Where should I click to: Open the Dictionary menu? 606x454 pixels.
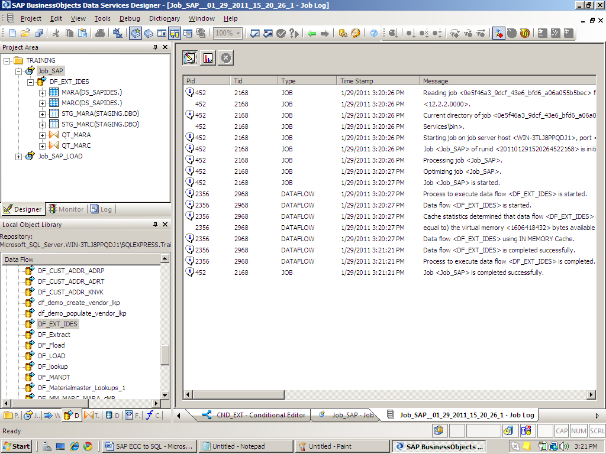165,18
